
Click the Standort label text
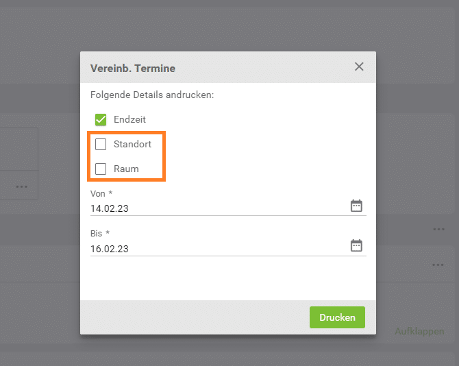[x=132, y=144]
